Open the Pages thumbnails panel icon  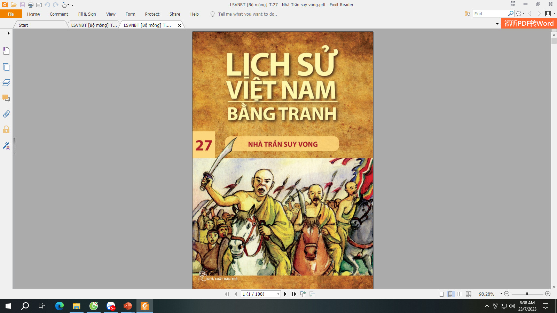click(6, 67)
